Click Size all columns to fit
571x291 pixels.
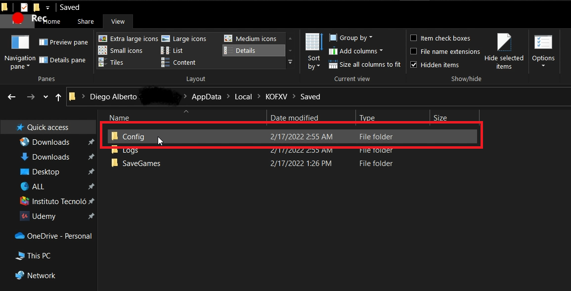coord(365,64)
